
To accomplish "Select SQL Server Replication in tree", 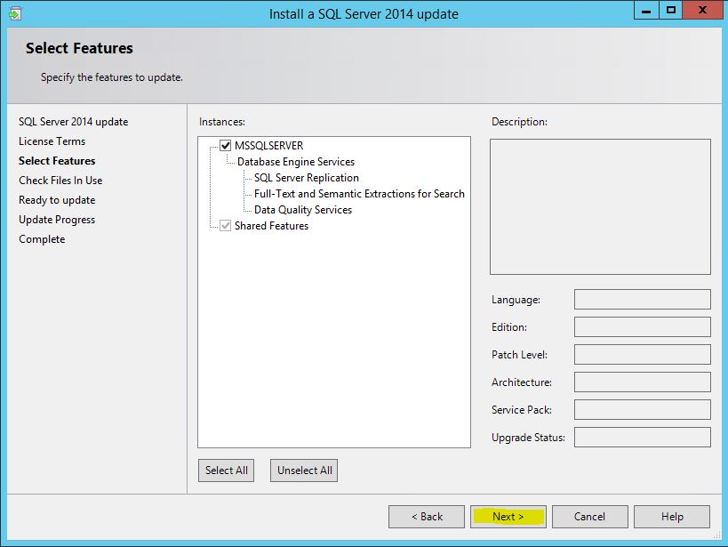I will click(307, 178).
